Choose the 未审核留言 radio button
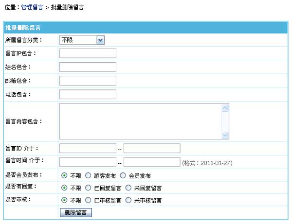Viewport: 292px width, 224px height. pyautogui.click(x=128, y=200)
